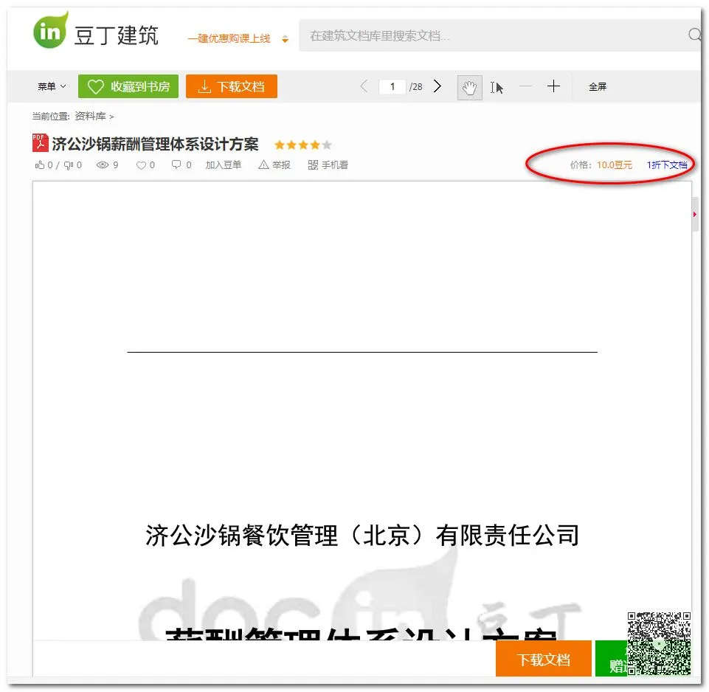Switch to 全屏 fullscreen mode
The height and width of the screenshot is (692, 709).
click(598, 86)
